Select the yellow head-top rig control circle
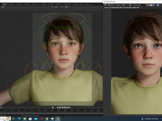This screenshot has height=121, width=162. click(63, 18)
